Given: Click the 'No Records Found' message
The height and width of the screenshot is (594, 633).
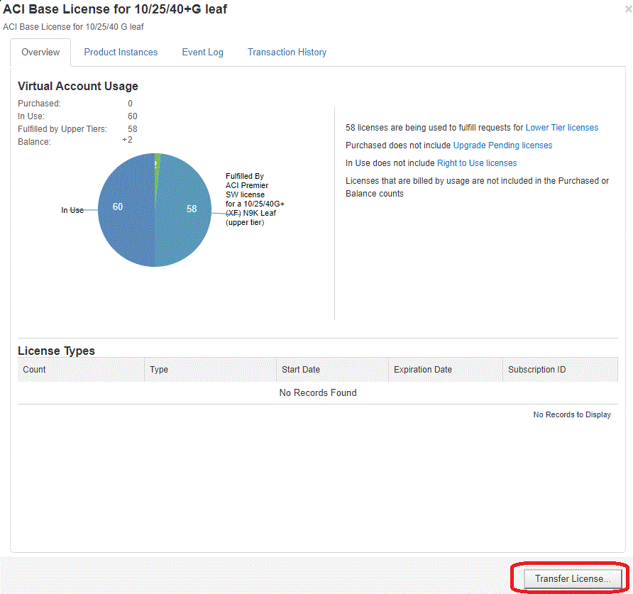Looking at the screenshot, I should coord(318,393).
